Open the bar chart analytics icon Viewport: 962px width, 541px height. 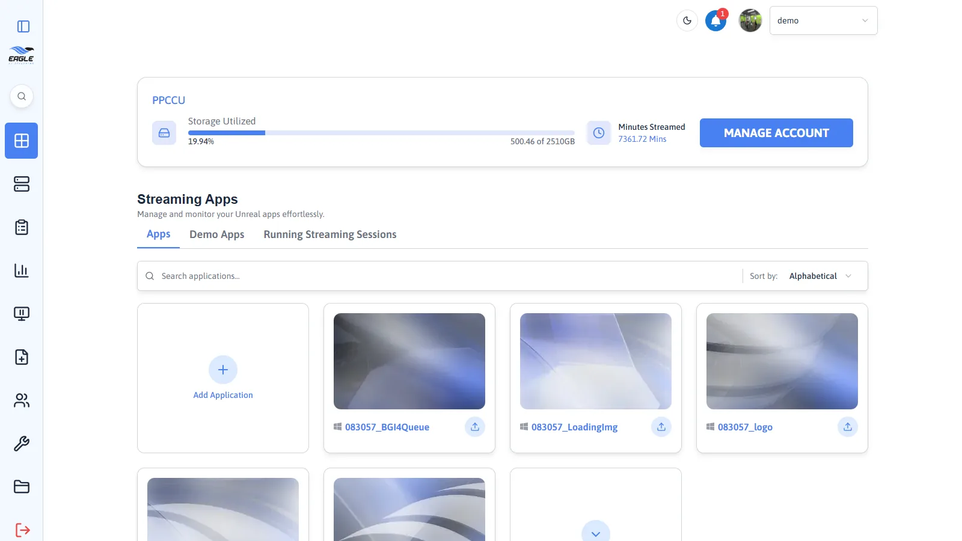(22, 270)
